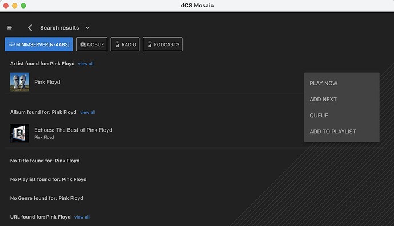Minimize the dCS Mosaic window

click(x=15, y=6)
